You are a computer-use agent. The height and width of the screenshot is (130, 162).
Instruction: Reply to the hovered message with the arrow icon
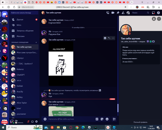pyautogui.click(x=109, y=38)
